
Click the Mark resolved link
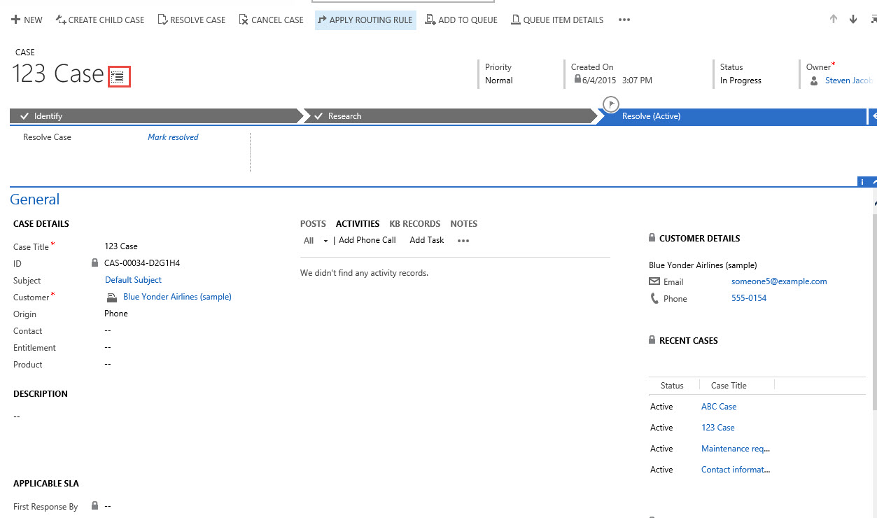tap(173, 137)
